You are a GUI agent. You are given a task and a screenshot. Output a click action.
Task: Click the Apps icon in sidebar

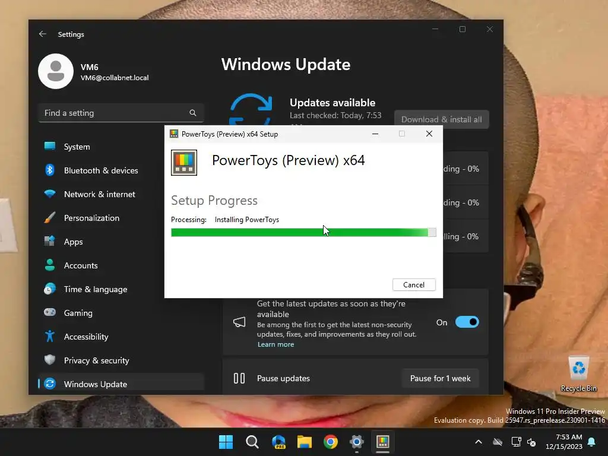(50, 241)
